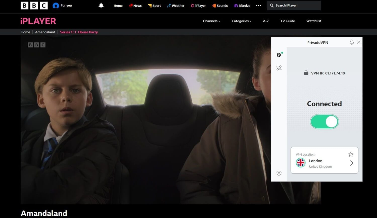Click the search magnifier icon
377x218 pixels.
272,6
